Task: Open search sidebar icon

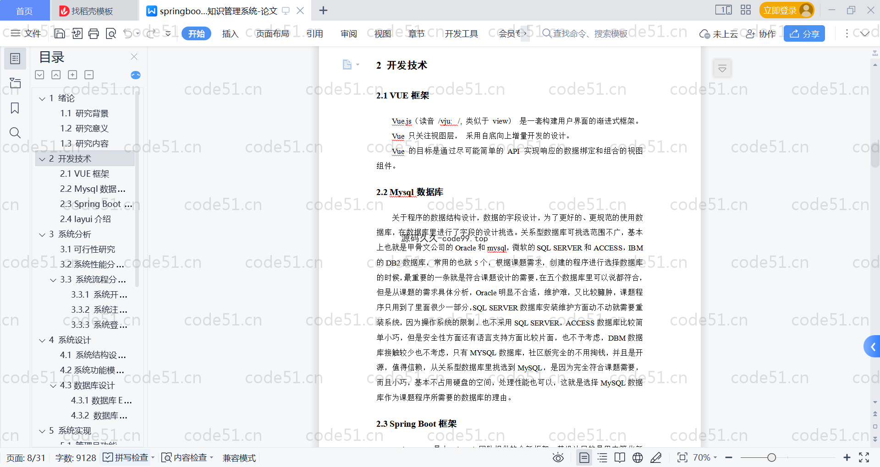Action: tap(15, 133)
